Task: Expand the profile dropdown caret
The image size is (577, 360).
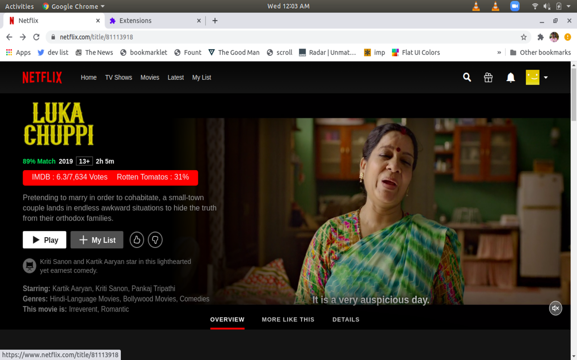Action: (545, 77)
